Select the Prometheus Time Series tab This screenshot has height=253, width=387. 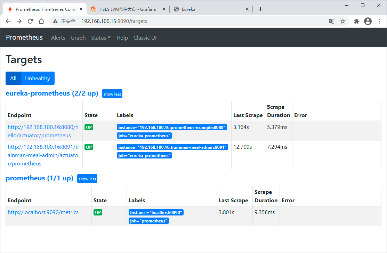45,9
